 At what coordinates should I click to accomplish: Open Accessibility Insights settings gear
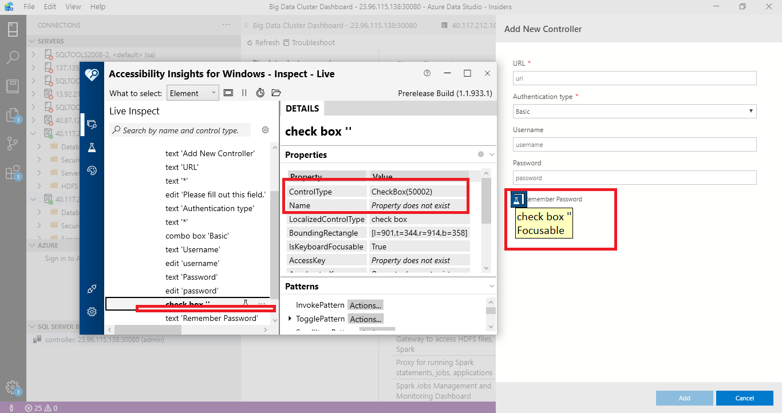(92, 312)
